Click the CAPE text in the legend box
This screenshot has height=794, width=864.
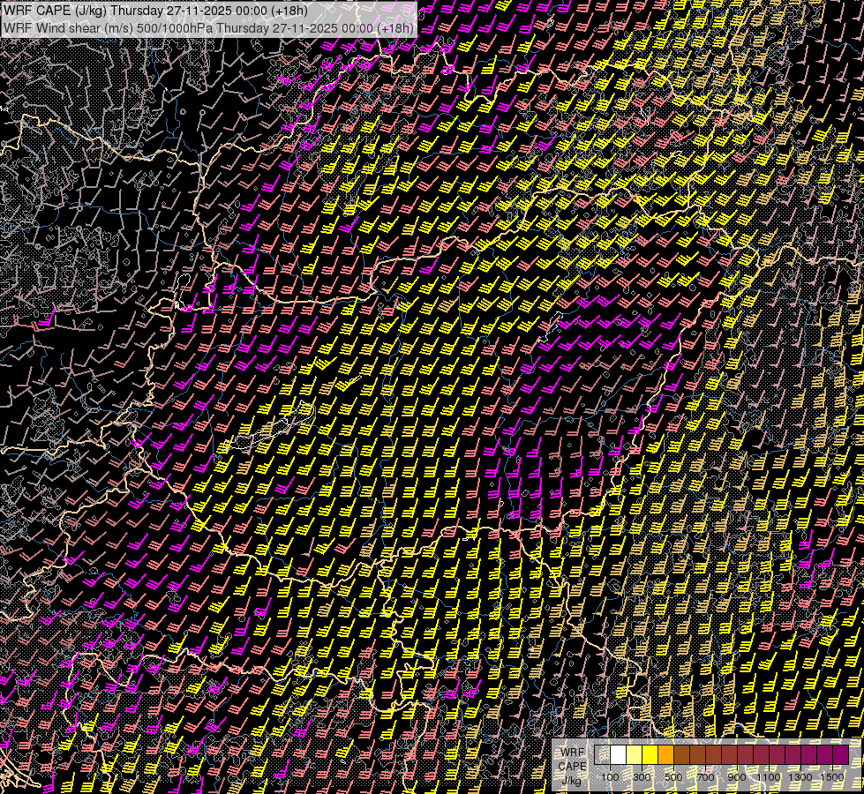click(572, 766)
